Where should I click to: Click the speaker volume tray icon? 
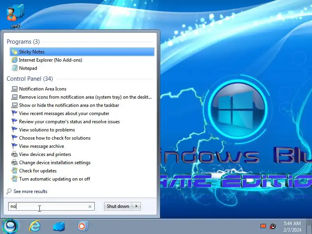point(273,226)
